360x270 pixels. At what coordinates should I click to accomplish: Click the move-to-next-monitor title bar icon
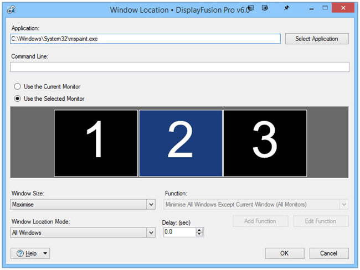point(265,8)
